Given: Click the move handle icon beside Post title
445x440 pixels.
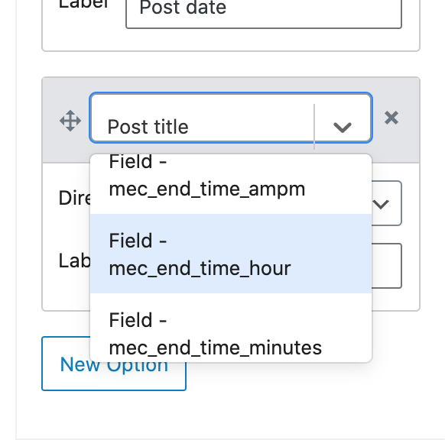Looking at the screenshot, I should point(70,121).
